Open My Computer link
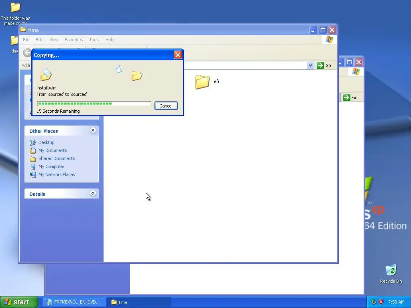 [x=51, y=166]
